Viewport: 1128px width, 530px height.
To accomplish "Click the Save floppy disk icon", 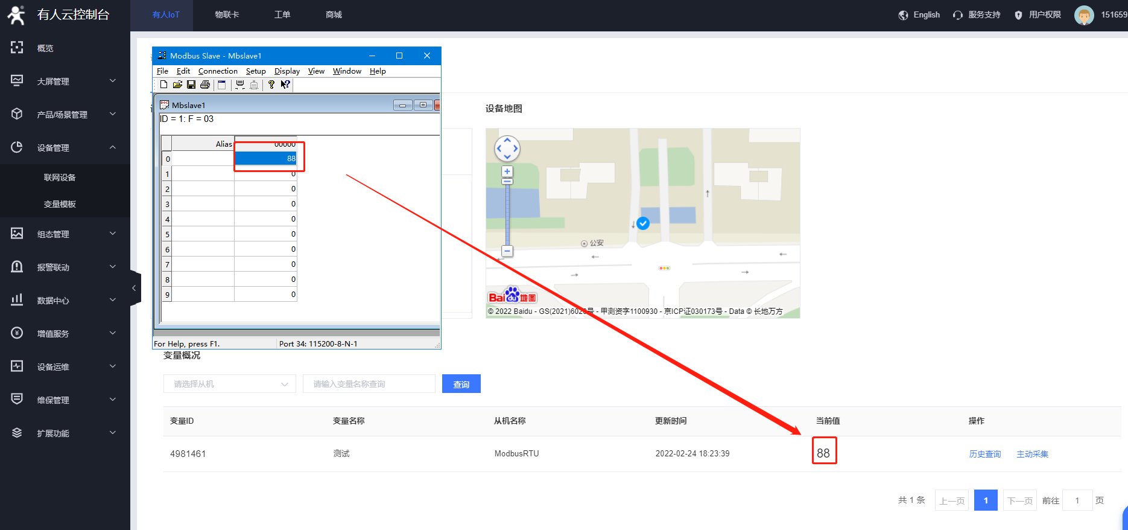I will click(191, 85).
